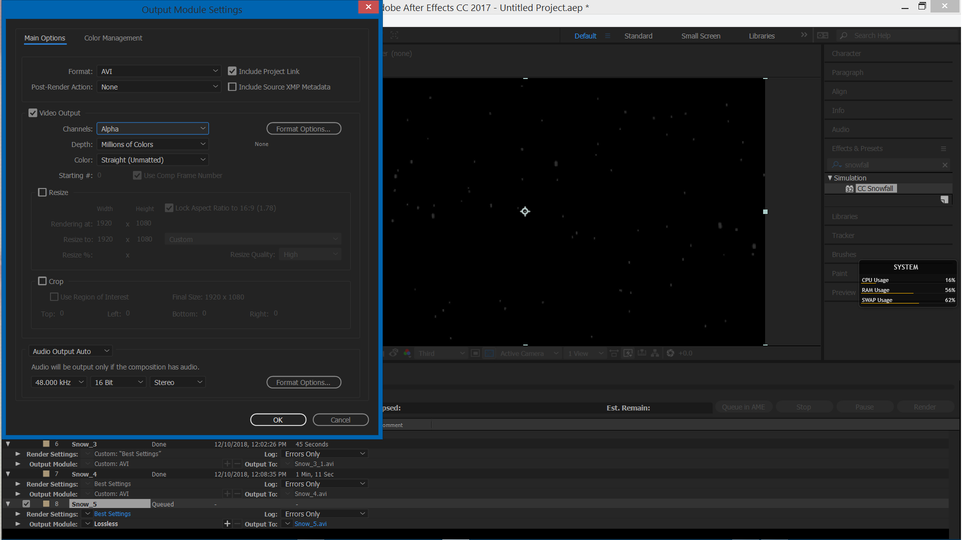Click the OK button in the Output Module Settings dialog
Screen dimensions: 962x540
(278, 419)
